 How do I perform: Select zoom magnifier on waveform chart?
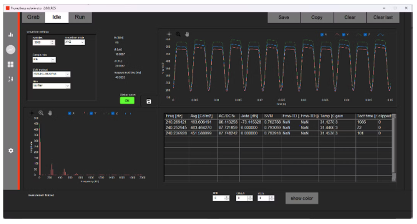(x=178, y=34)
